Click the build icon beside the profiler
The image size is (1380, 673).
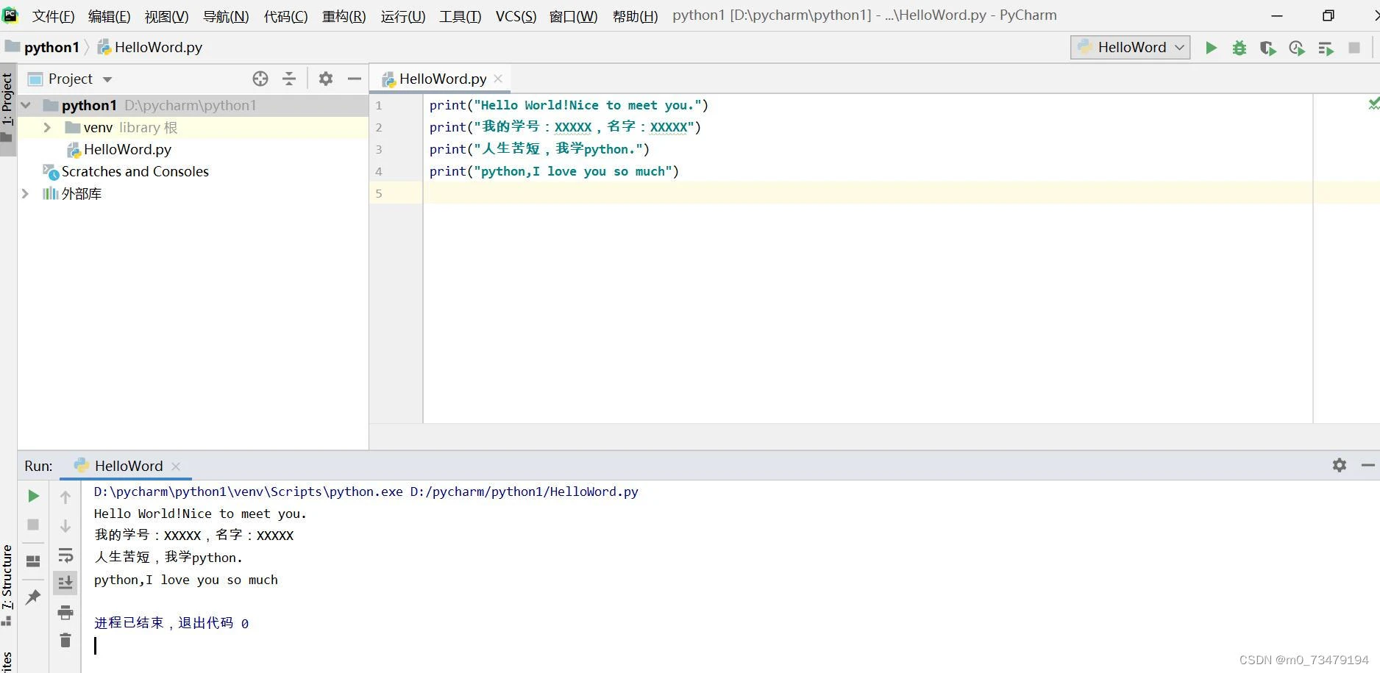point(1326,48)
